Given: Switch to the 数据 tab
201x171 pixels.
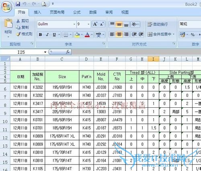Looking at the screenshot, I should click(x=93, y=12).
